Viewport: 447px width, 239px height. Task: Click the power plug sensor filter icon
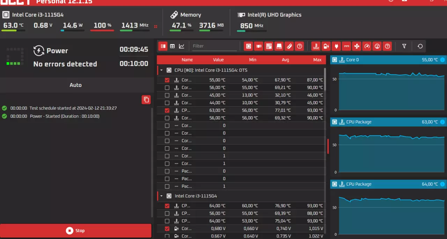336,46
